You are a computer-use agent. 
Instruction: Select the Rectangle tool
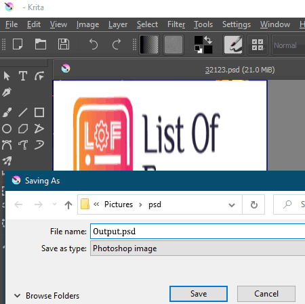click(x=39, y=112)
